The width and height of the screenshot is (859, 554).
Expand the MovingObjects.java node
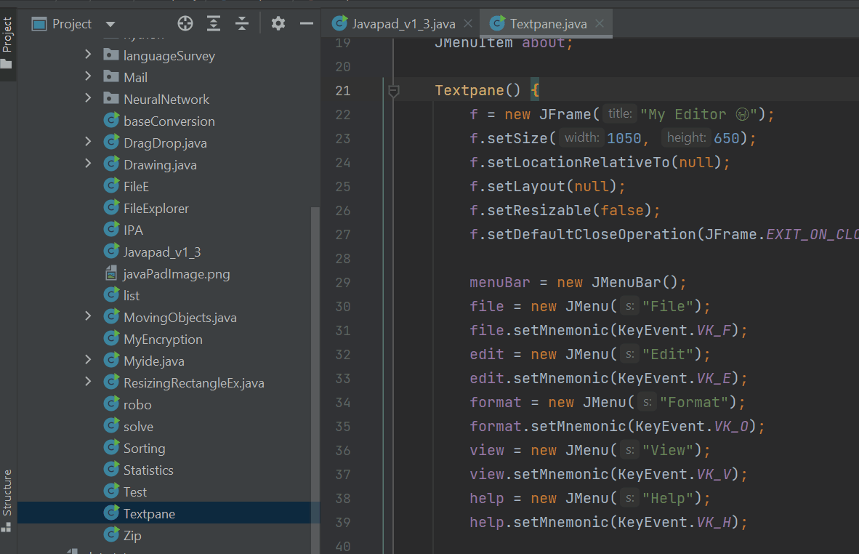point(88,316)
